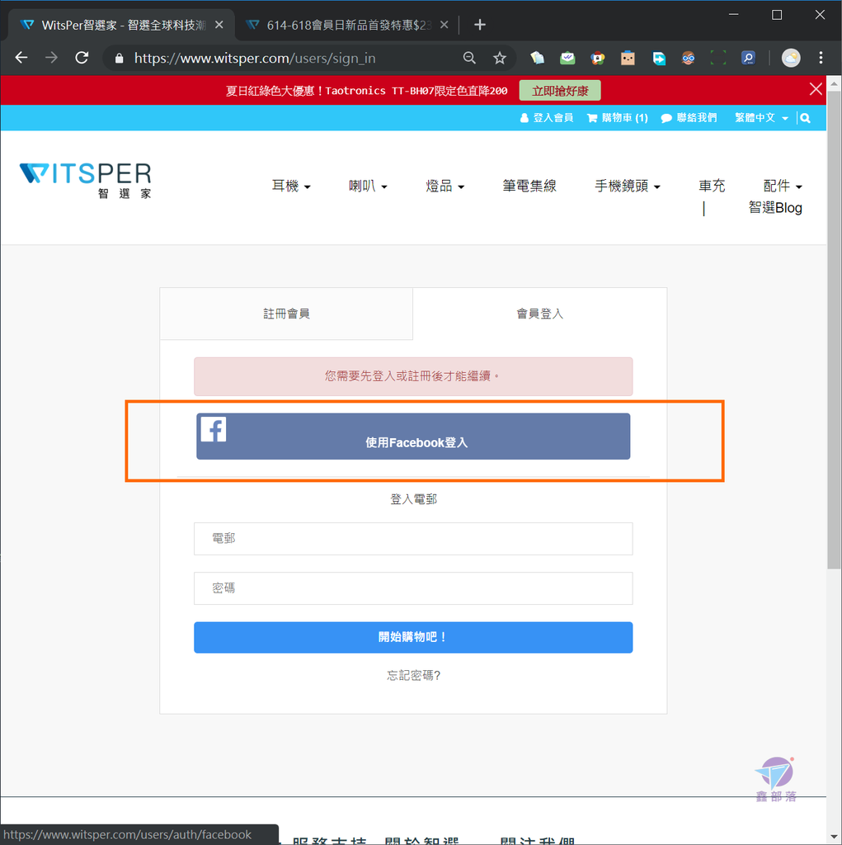842x845 pixels.
Task: Focus the 電郵 input field
Action: [x=413, y=539]
